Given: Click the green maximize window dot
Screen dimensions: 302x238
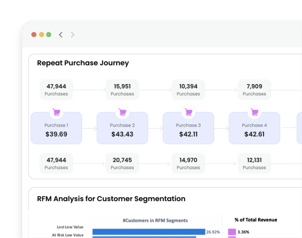Looking at the screenshot, I should coord(49,35).
